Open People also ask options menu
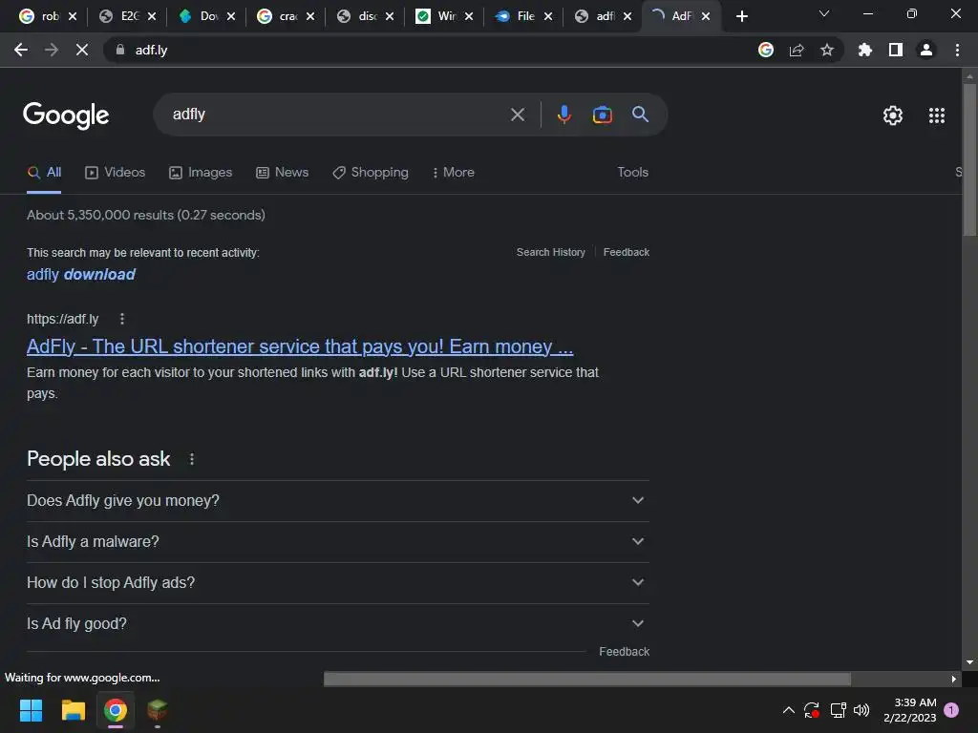This screenshot has width=978, height=733. click(191, 459)
